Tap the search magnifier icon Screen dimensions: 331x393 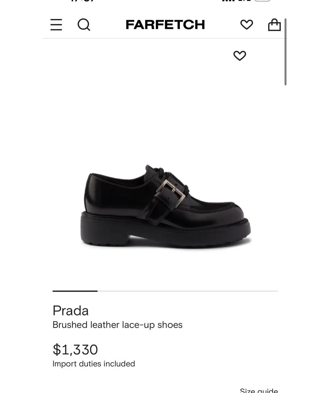pos(84,25)
